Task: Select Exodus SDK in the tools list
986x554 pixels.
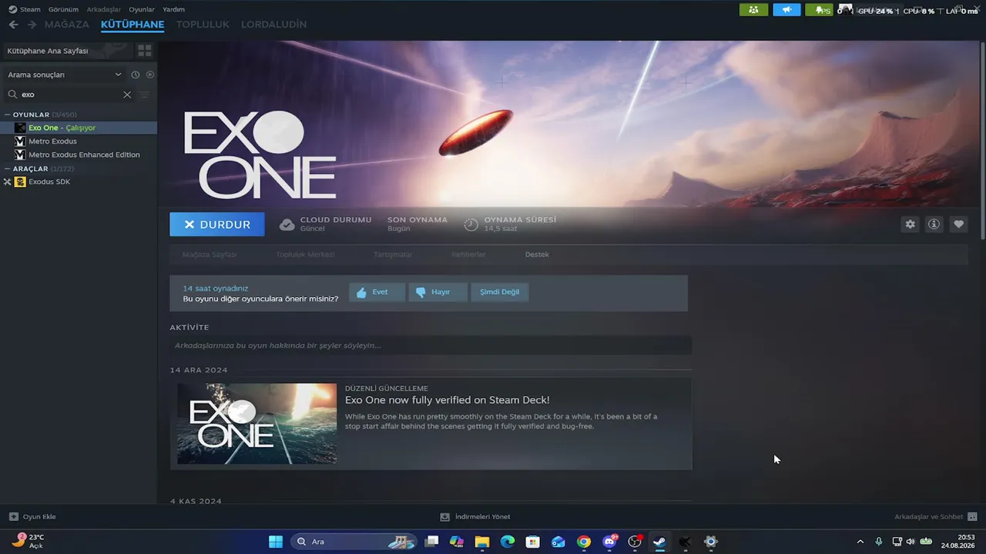Action: point(49,182)
